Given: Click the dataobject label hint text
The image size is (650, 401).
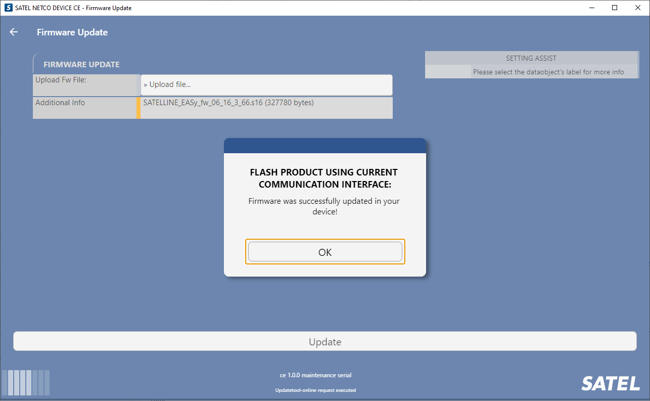Looking at the screenshot, I should 548,72.
